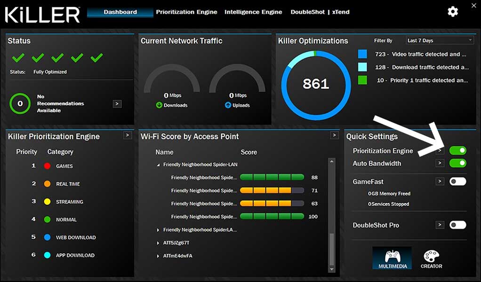Image resolution: width=481 pixels, height=282 pixels.
Task: Click the Wi-Fi list scrollbar up arrow
Action: [331, 161]
